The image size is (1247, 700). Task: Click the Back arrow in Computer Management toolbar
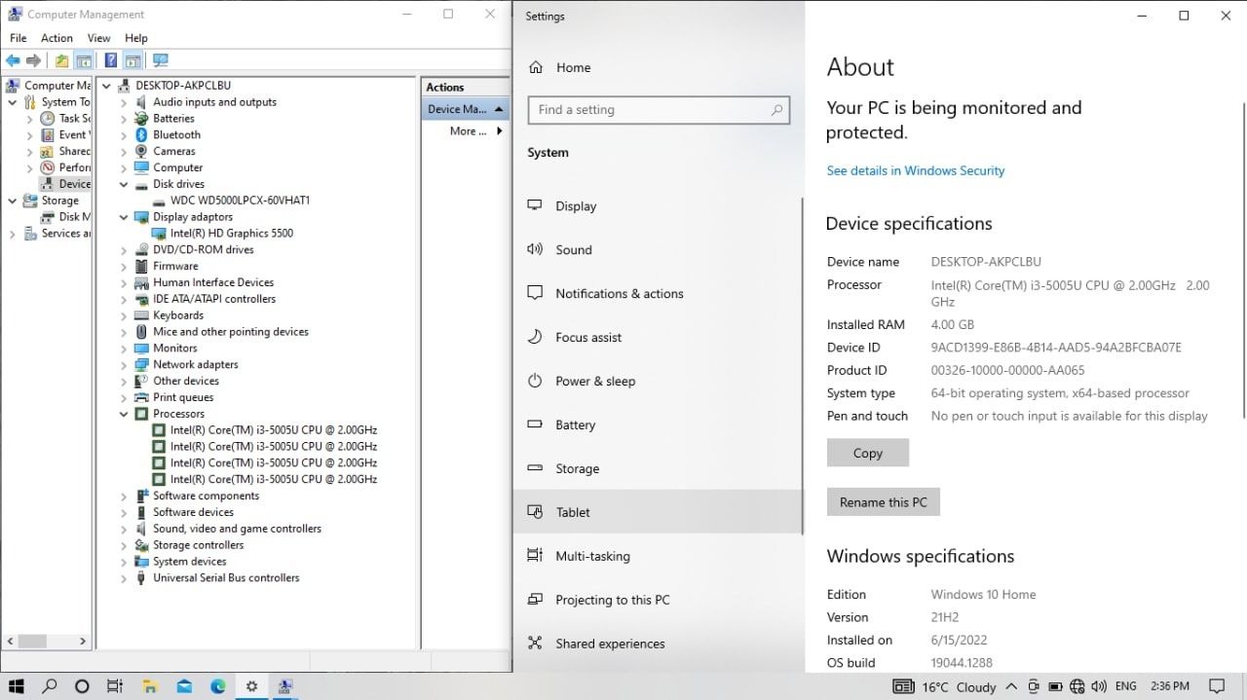click(13, 60)
